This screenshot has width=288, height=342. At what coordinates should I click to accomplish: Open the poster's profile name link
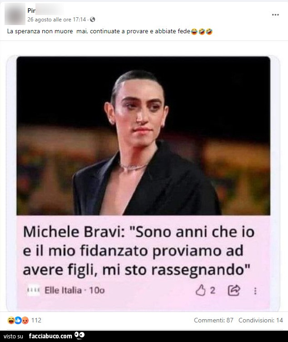click(x=46, y=10)
